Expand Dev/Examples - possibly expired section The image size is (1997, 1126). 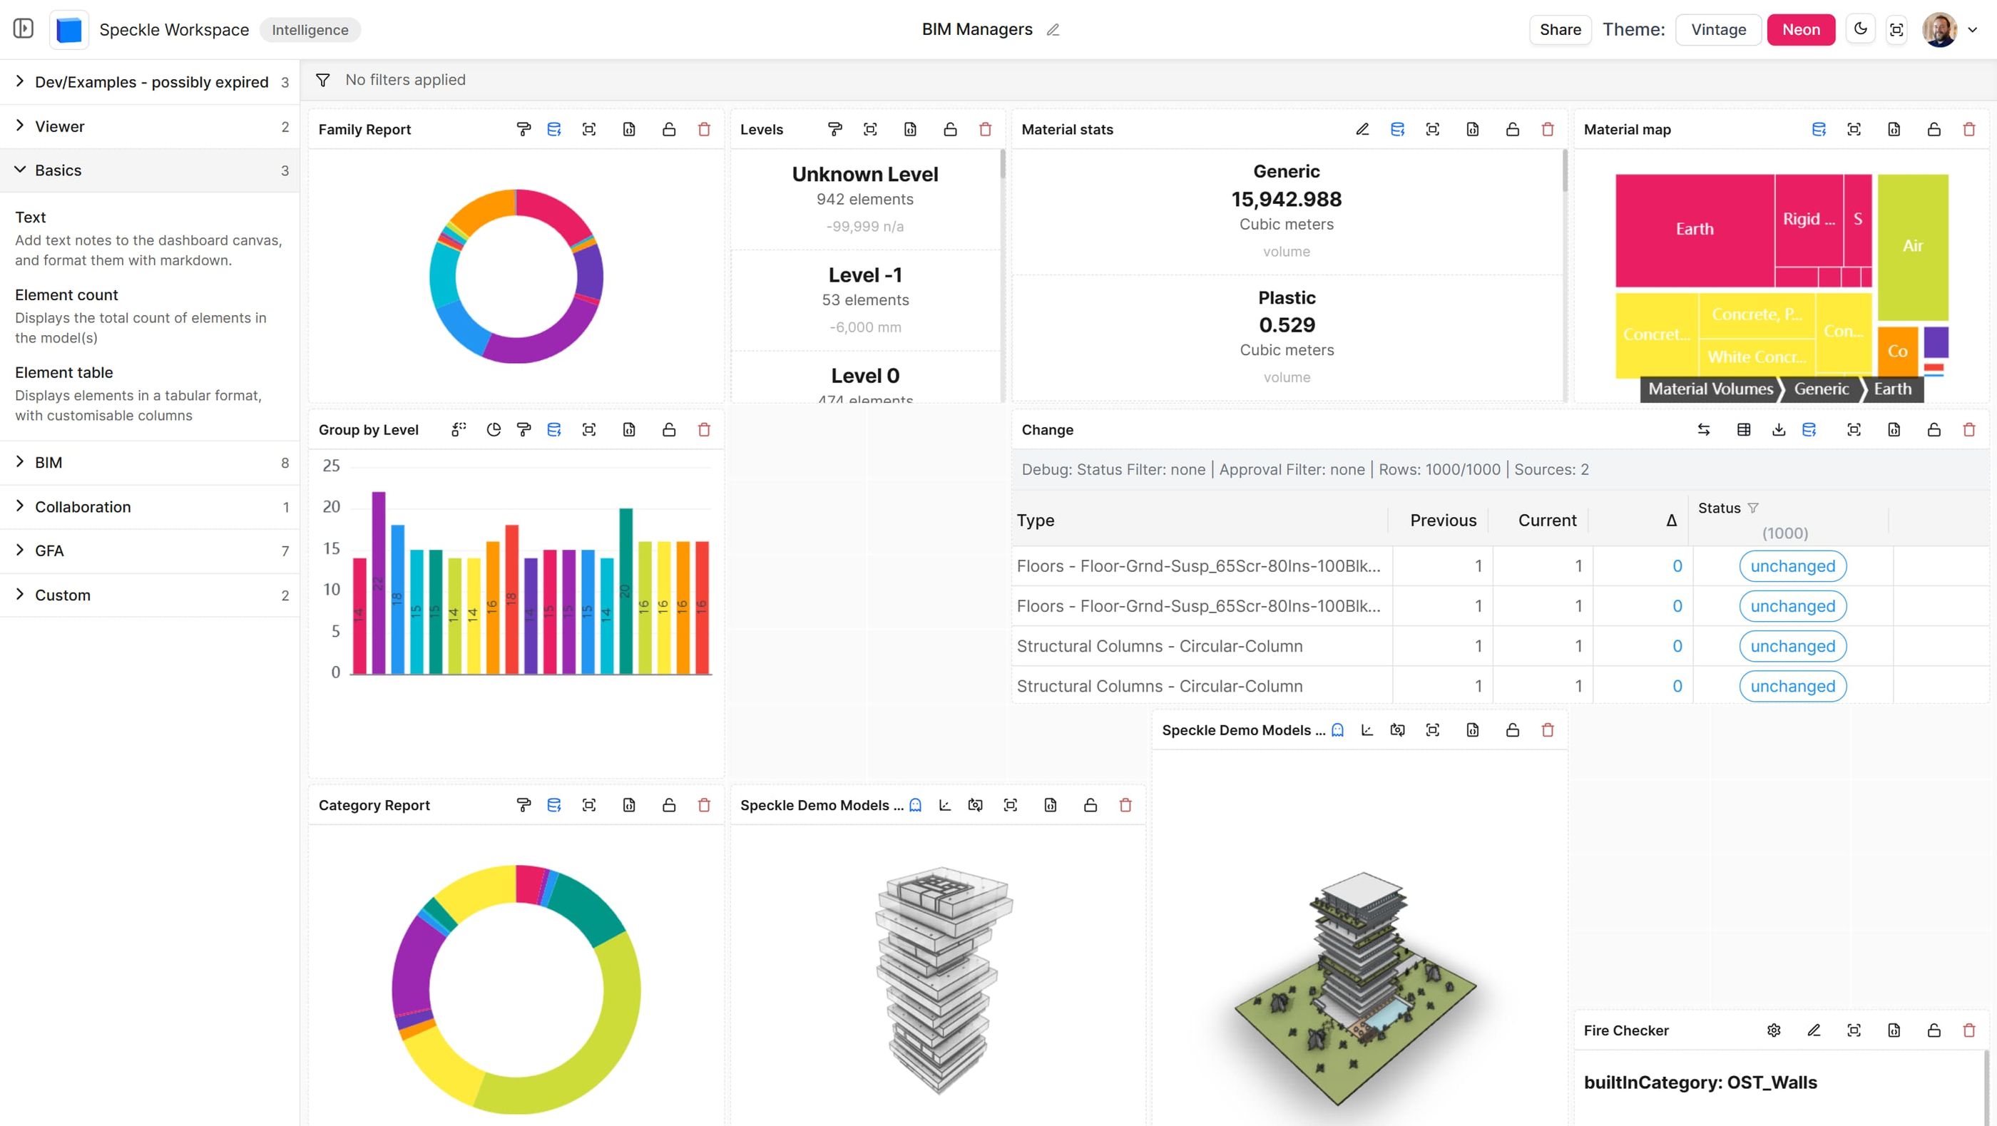tap(150, 82)
